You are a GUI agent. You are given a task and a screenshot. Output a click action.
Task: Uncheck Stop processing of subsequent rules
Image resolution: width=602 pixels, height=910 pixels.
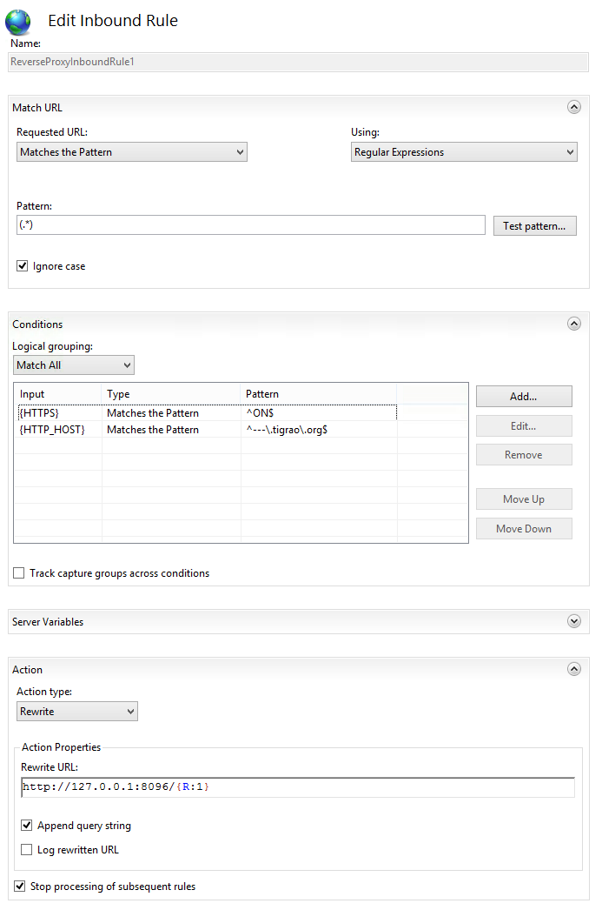(x=20, y=887)
